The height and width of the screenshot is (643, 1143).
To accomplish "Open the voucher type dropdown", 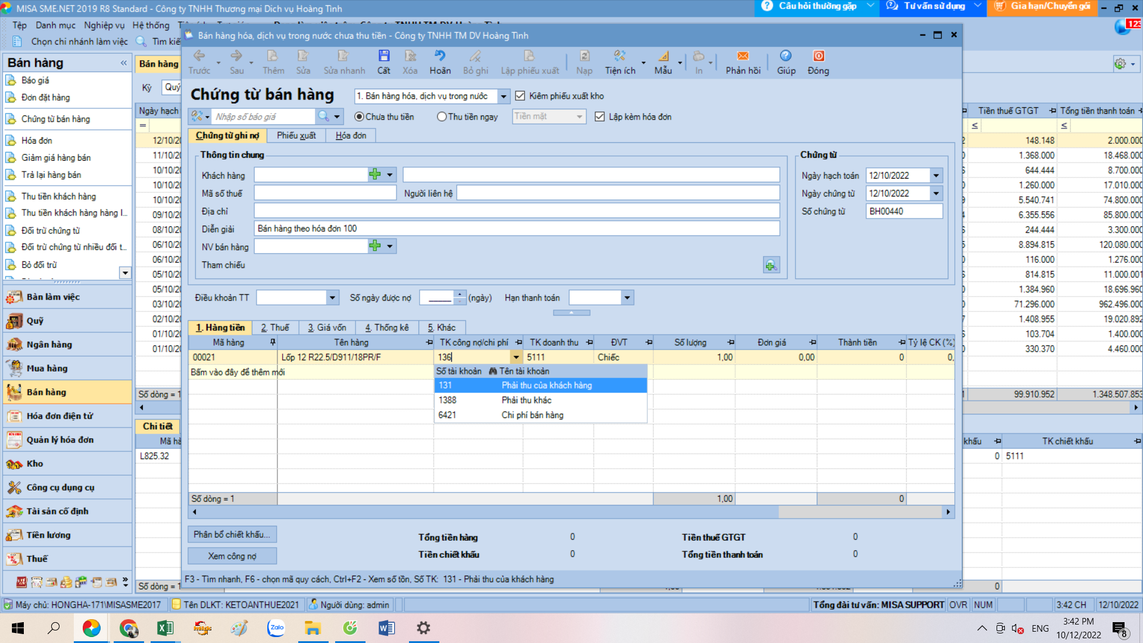I will pyautogui.click(x=504, y=96).
